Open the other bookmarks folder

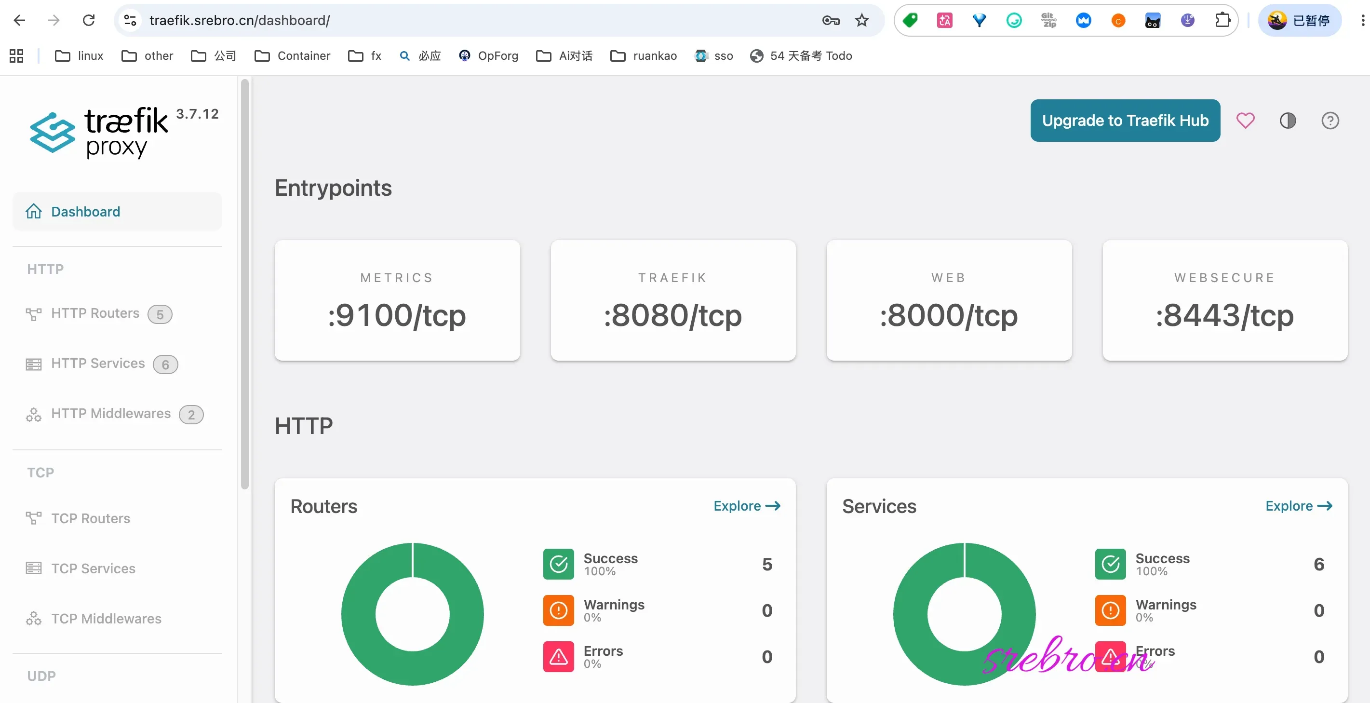pyautogui.click(x=148, y=56)
